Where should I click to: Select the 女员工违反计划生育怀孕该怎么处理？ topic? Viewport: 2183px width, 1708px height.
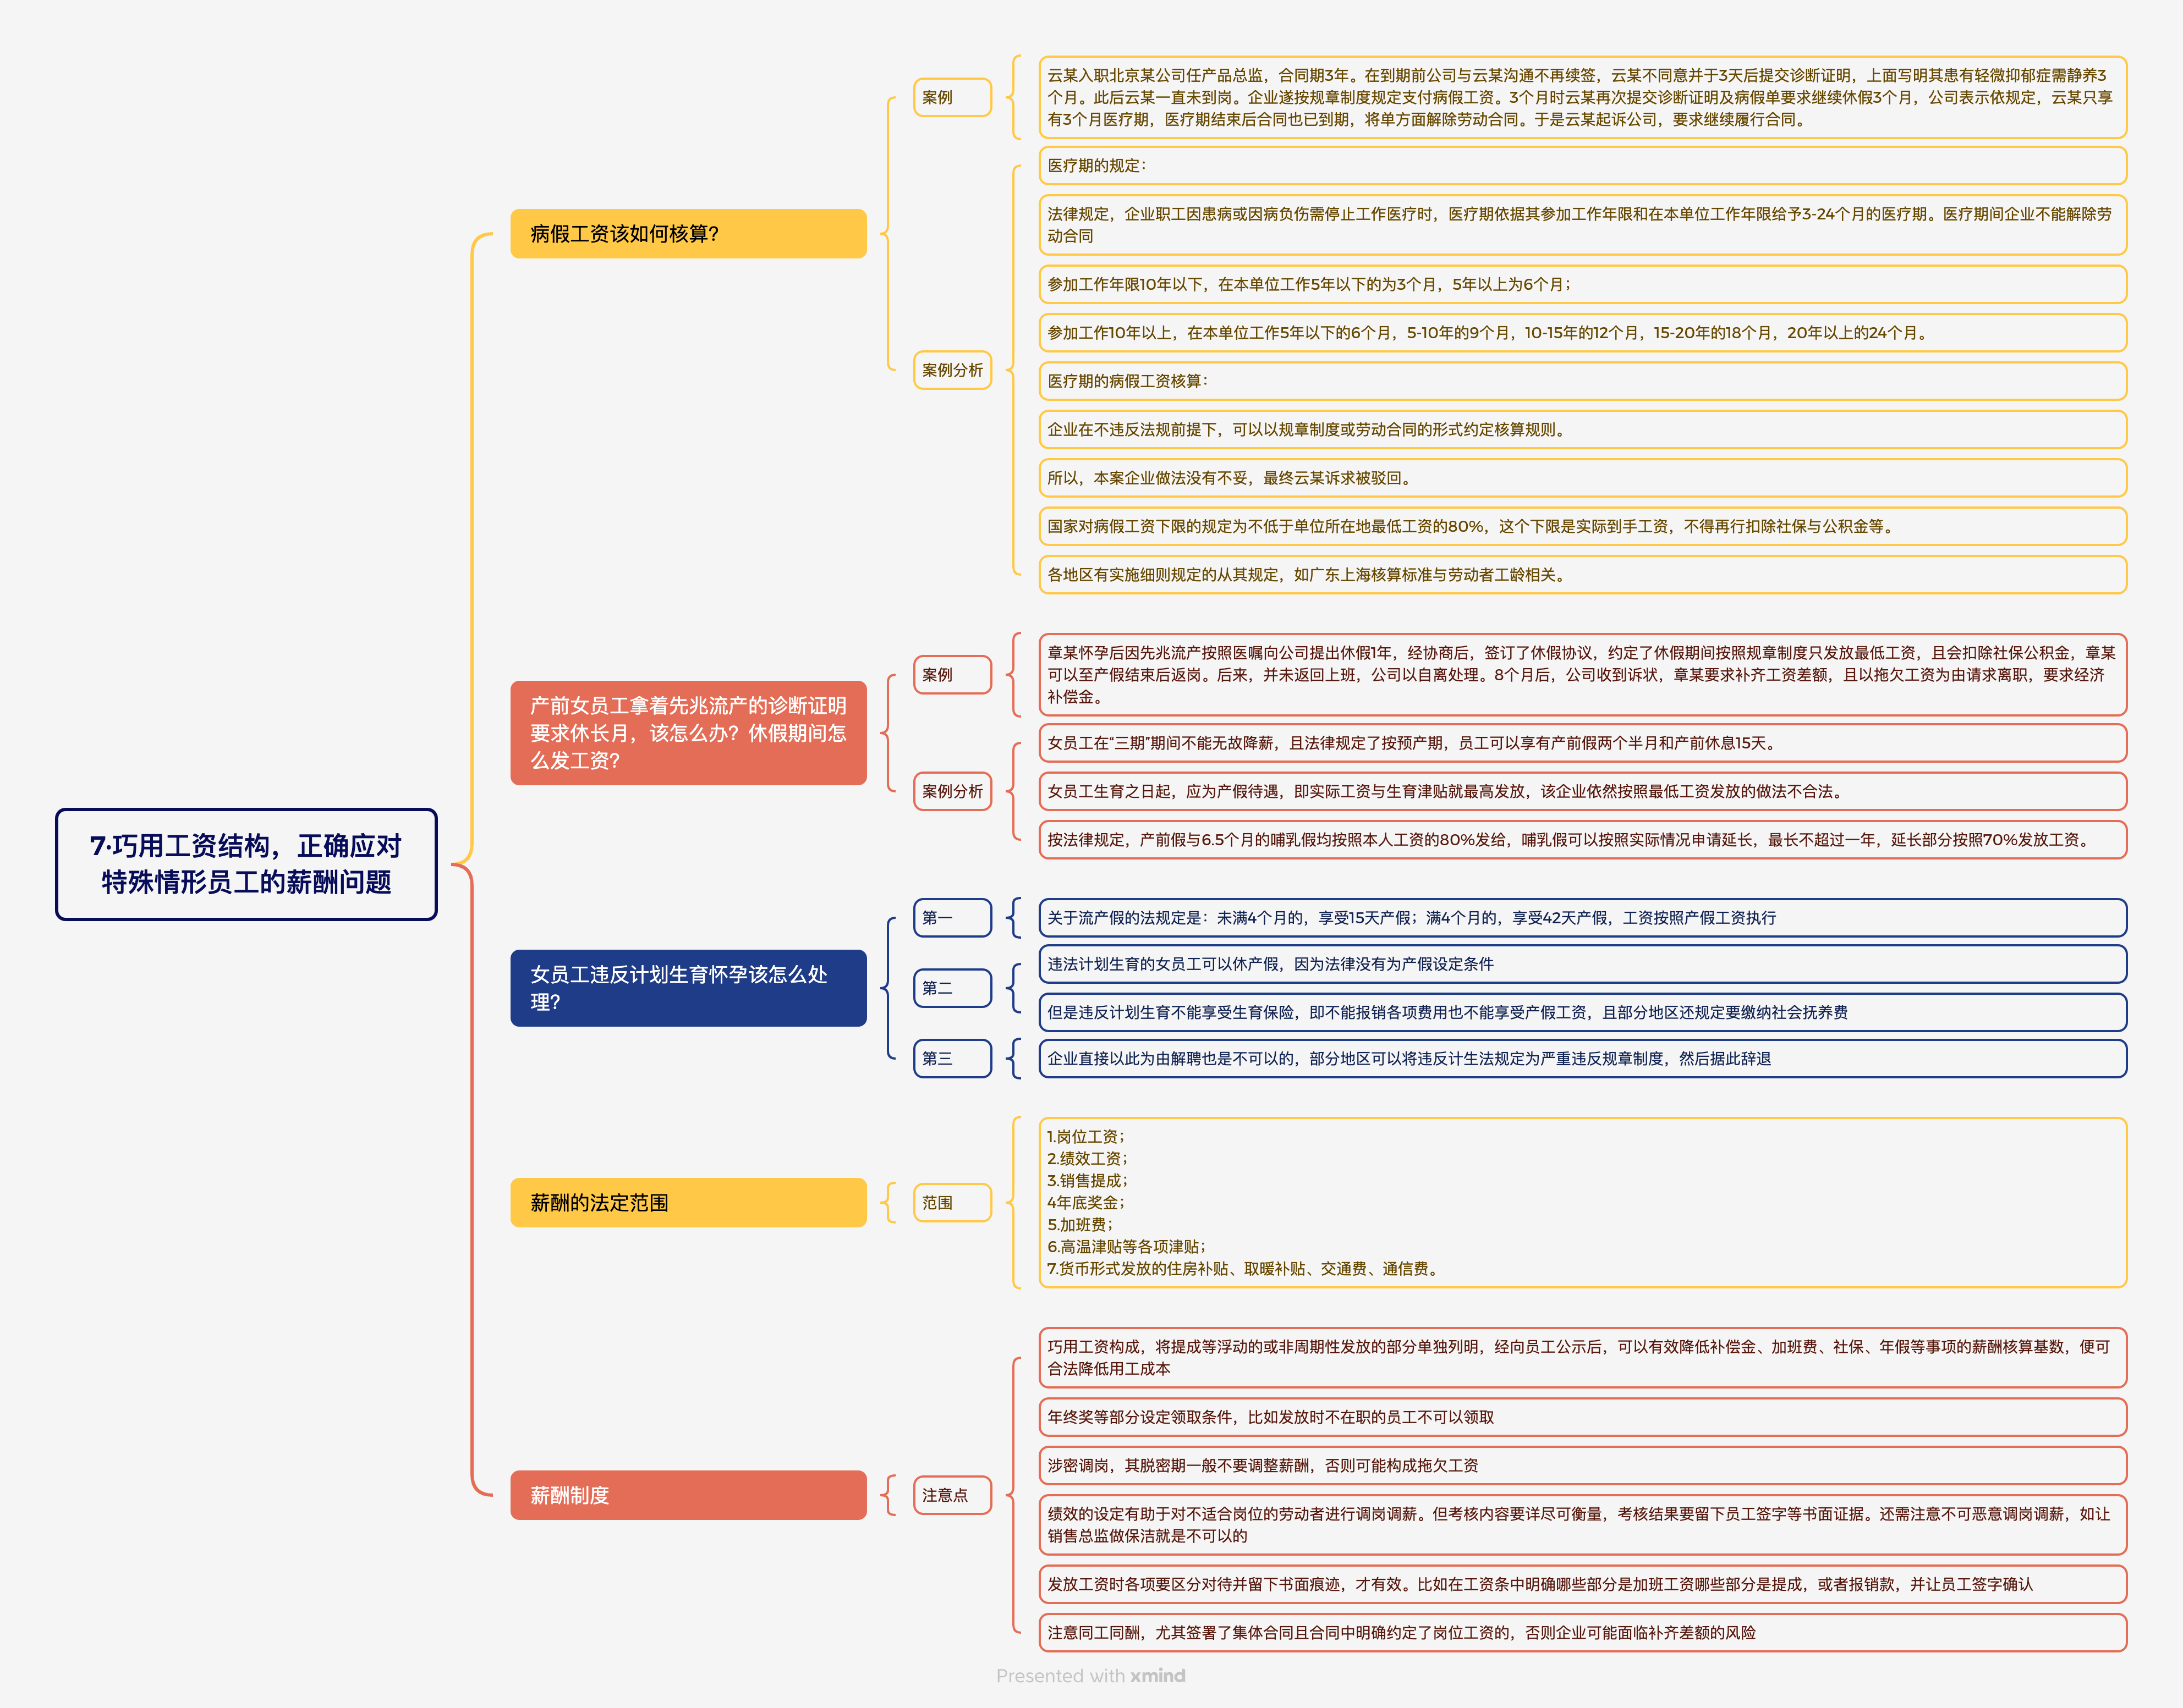688,988
